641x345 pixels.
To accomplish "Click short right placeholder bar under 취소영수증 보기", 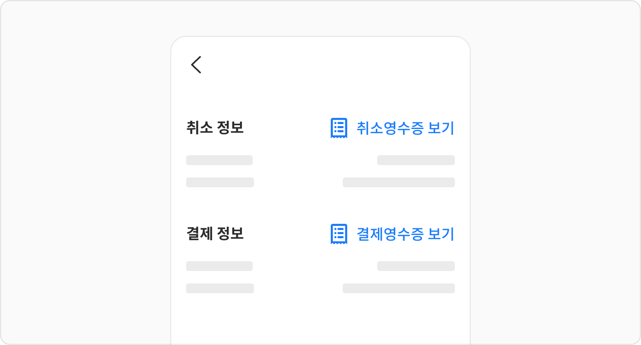I will (x=416, y=160).
